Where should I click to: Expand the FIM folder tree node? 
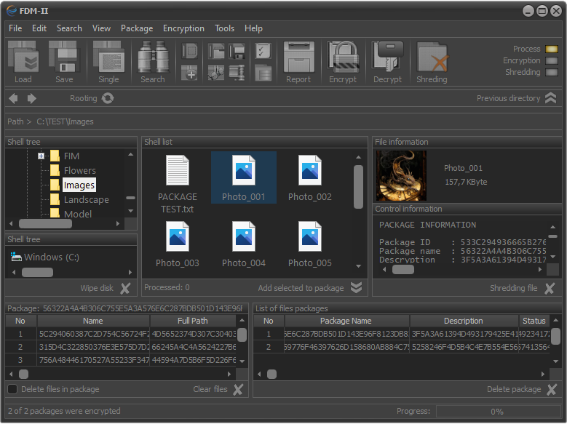pyautogui.click(x=41, y=156)
